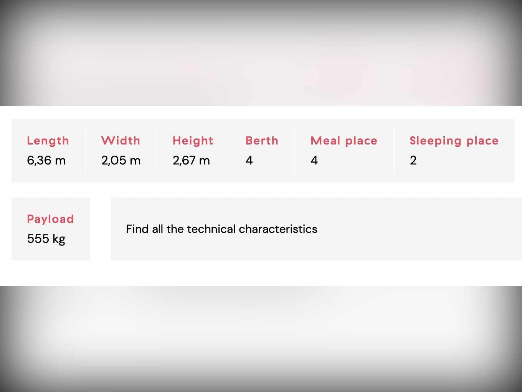Click the Berth label

tap(262, 141)
